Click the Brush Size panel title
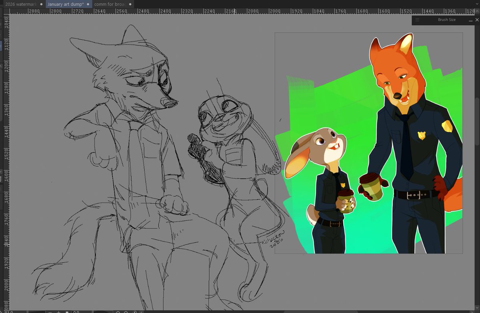 [x=446, y=20]
